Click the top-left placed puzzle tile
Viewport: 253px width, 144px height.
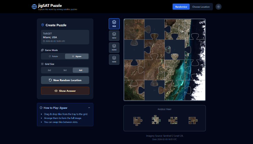134,29
